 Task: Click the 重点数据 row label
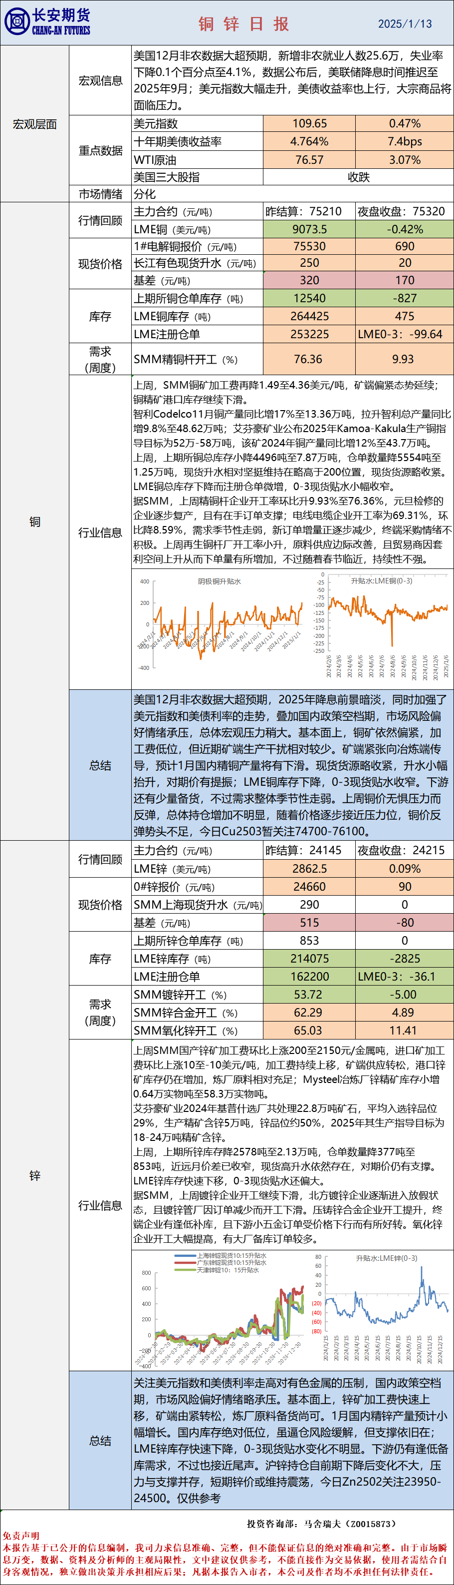100,151
